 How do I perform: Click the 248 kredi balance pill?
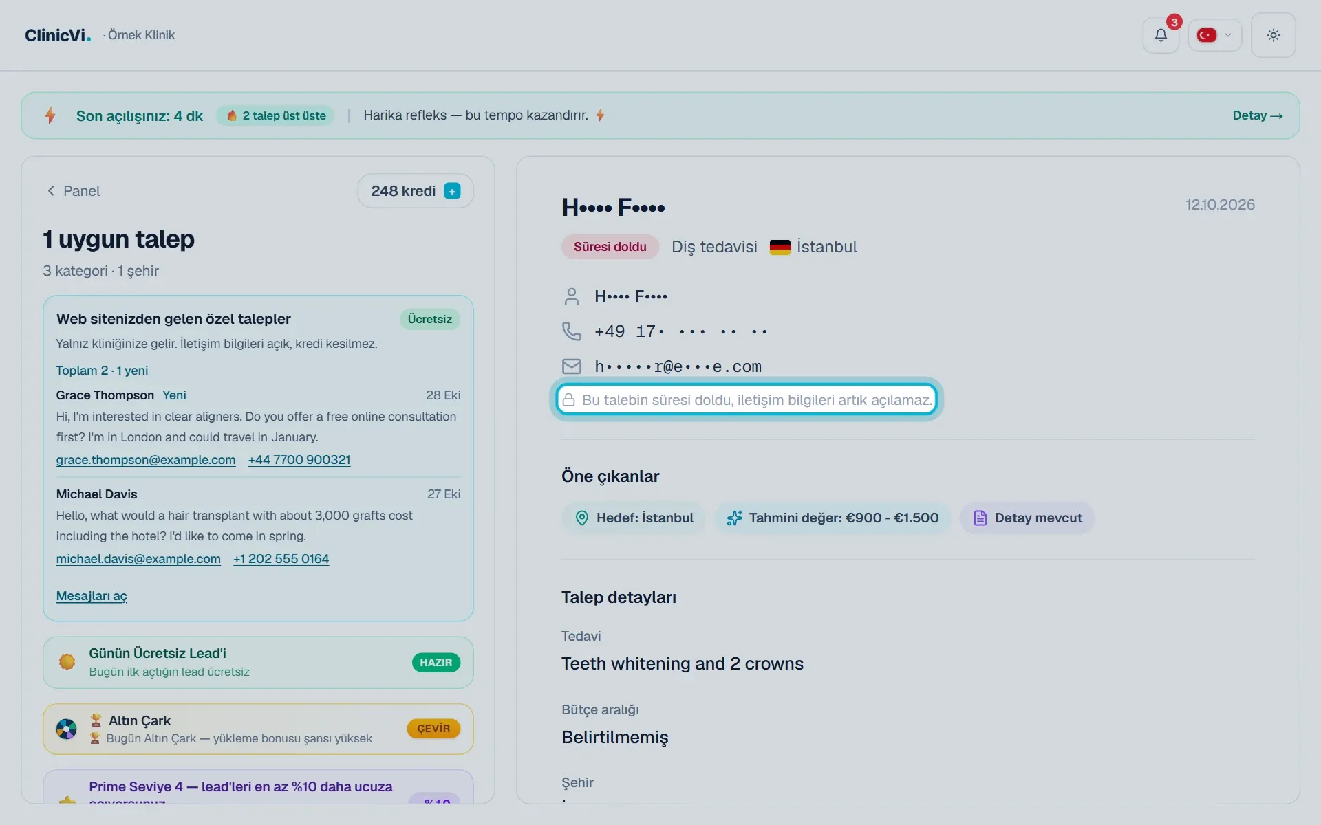pos(416,191)
